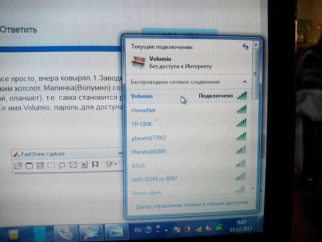Screen dimensions: 322x242
Task: Click Без доступа к Интернету status text
Action: coord(180,66)
